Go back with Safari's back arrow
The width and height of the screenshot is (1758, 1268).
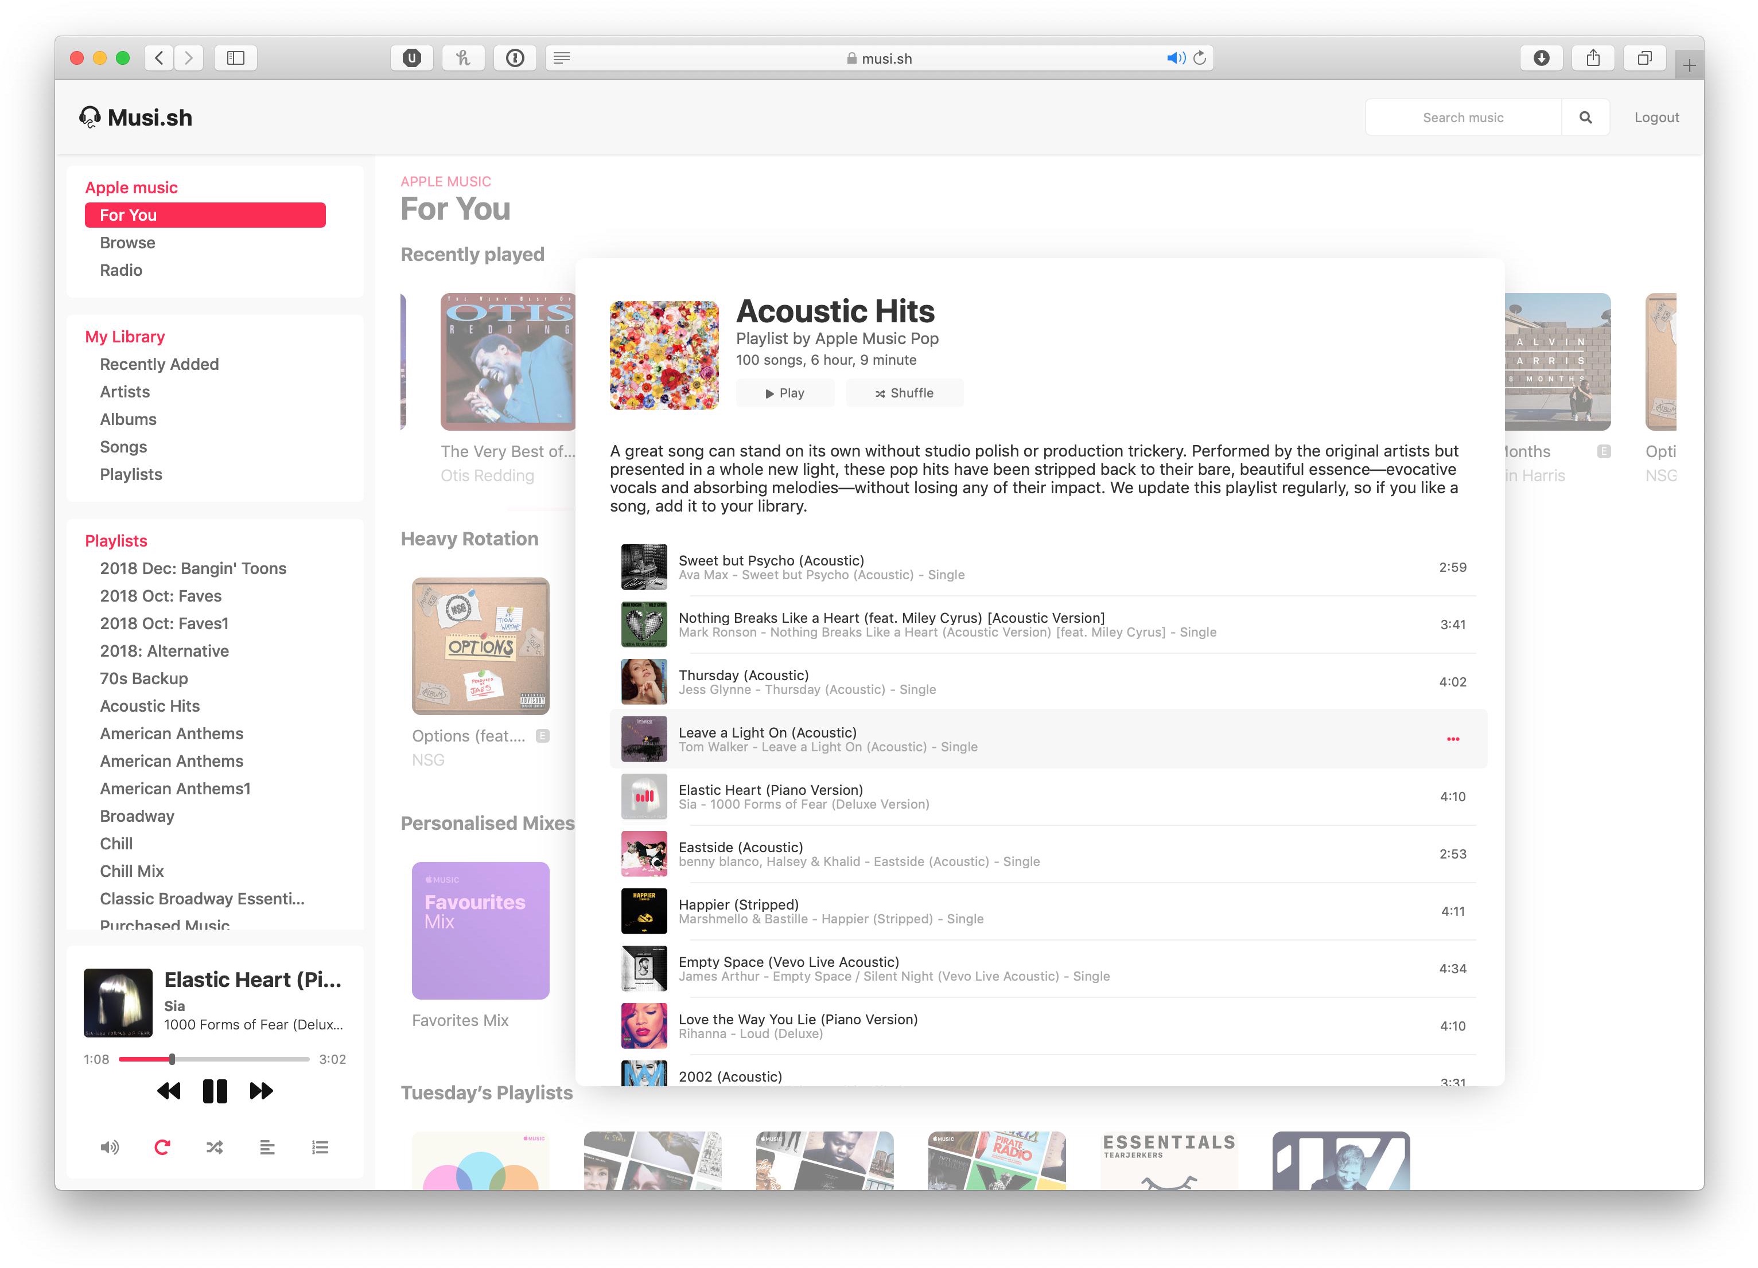point(159,58)
